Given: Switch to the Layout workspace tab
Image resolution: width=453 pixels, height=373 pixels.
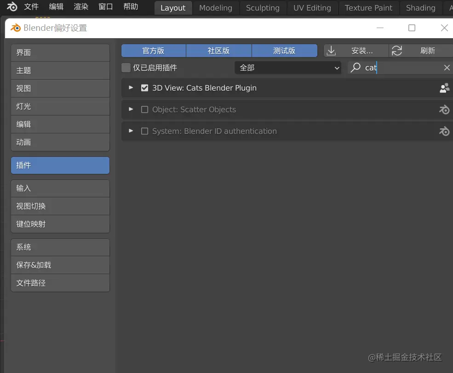Looking at the screenshot, I should [x=173, y=8].
